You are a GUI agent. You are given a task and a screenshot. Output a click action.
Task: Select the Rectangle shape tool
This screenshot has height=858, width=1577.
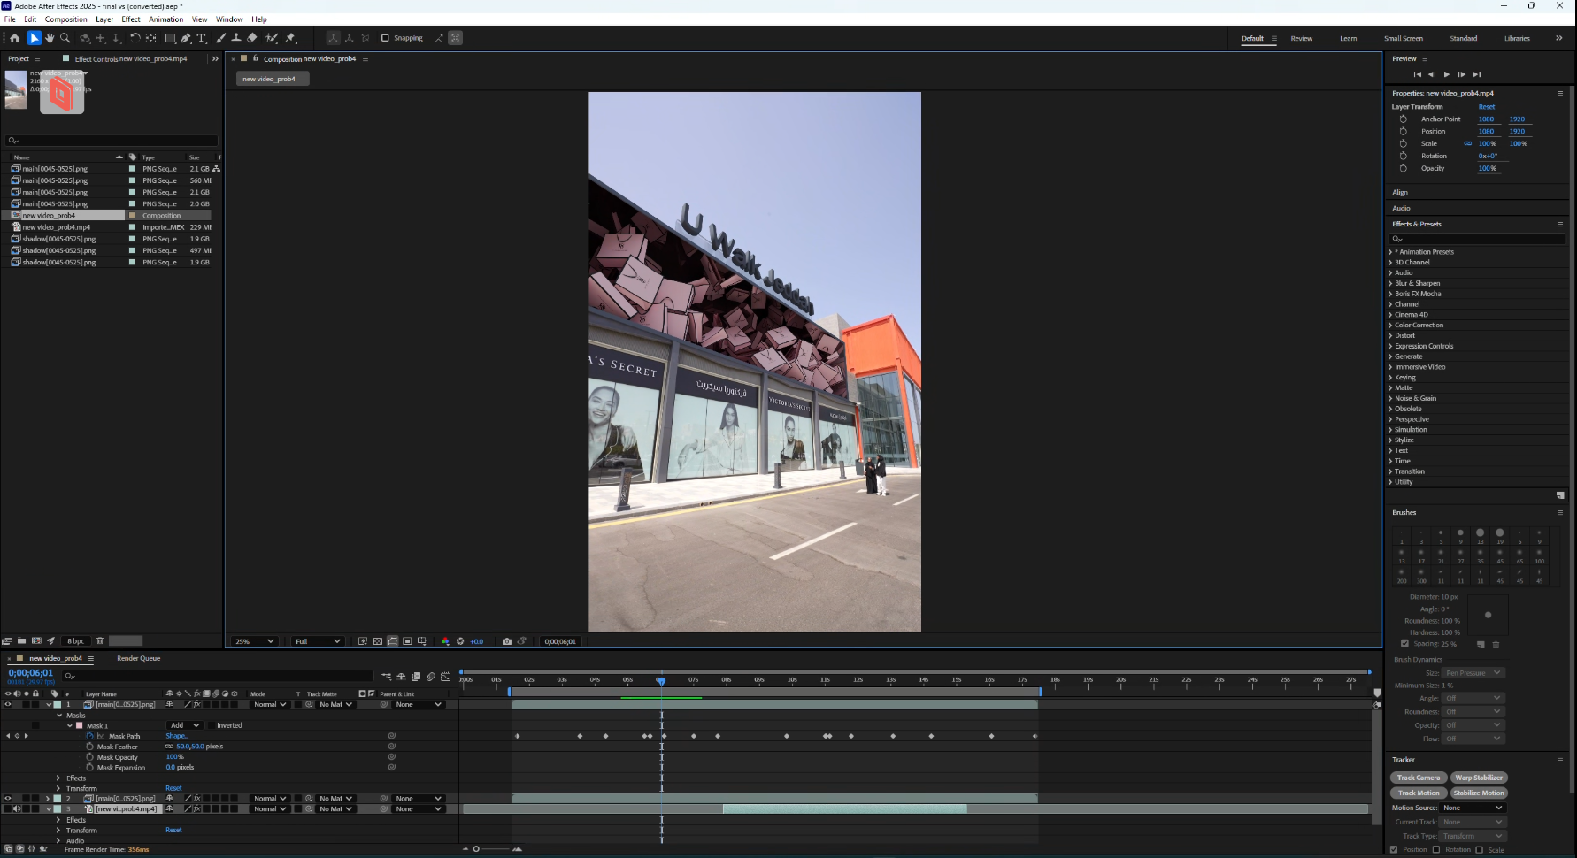170,38
